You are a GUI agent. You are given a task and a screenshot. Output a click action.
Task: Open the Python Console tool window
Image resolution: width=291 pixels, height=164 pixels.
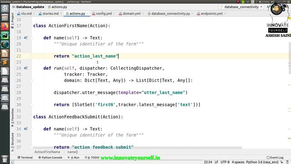[50, 158]
